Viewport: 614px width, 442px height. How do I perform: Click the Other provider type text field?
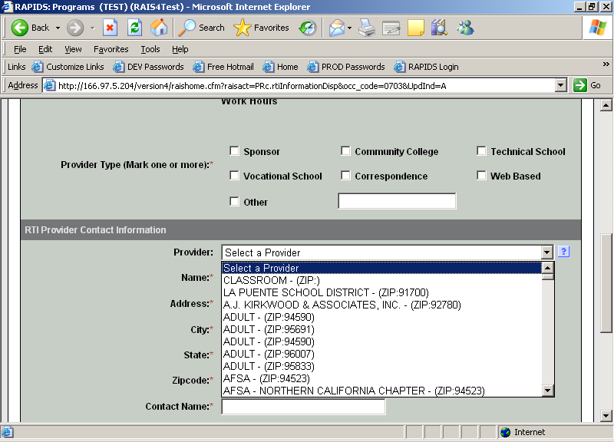tap(397, 202)
